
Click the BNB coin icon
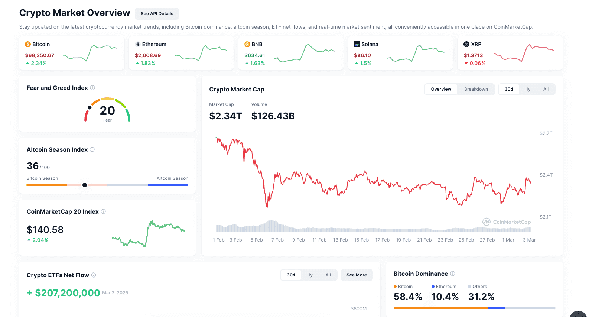click(247, 44)
